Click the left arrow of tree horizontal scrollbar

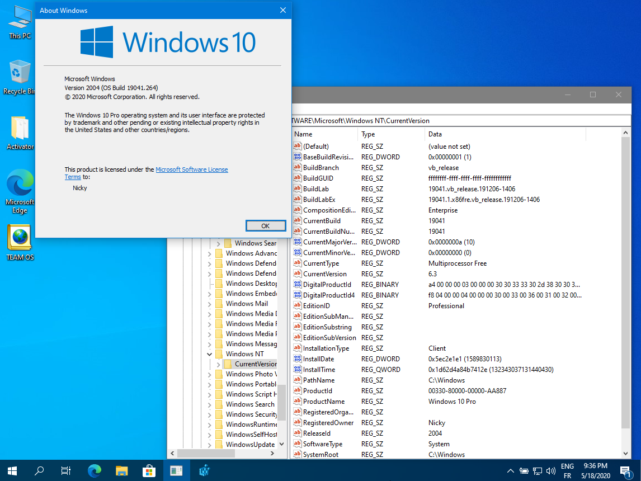[x=172, y=453]
